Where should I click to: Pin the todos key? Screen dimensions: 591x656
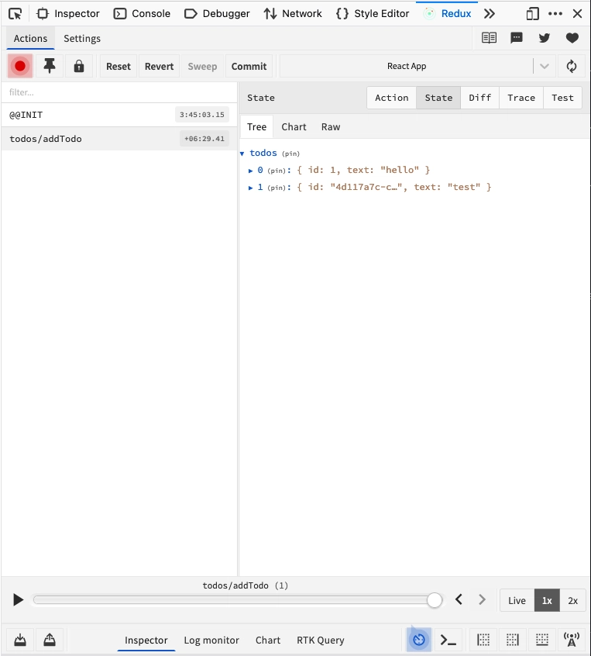(x=291, y=154)
